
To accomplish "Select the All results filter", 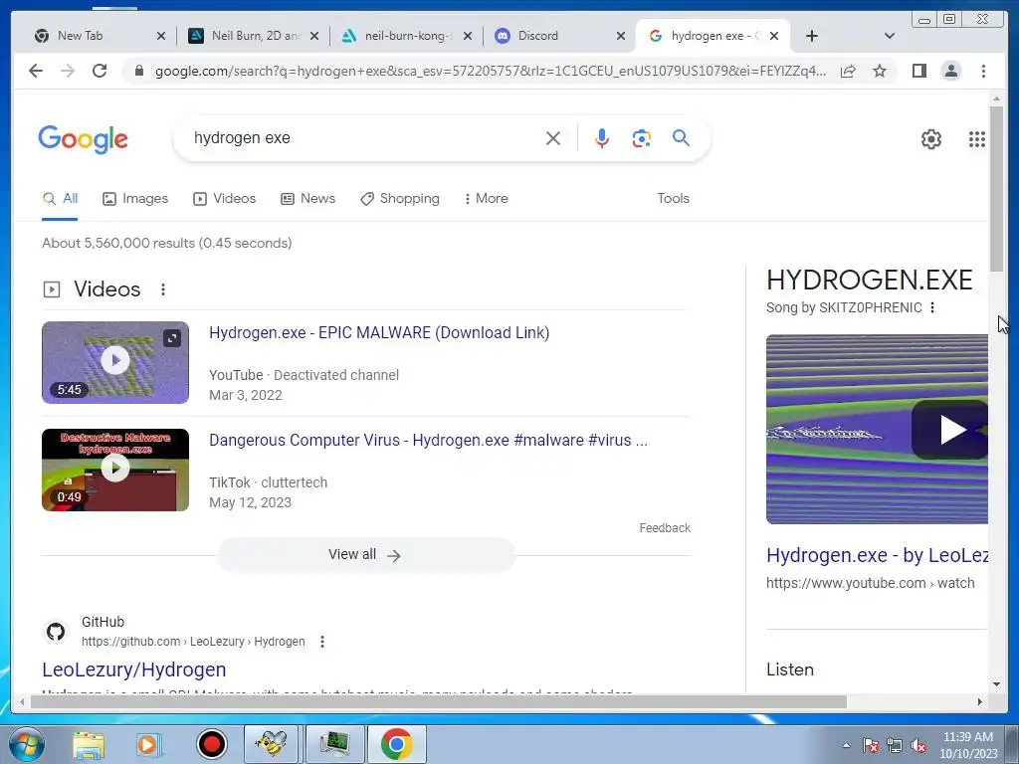I will 60,199.
